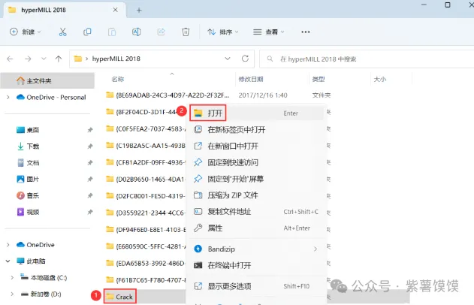Screen dimensions: 474x305
Task: Select 显示更多选项 menu entry
Action: point(229,285)
